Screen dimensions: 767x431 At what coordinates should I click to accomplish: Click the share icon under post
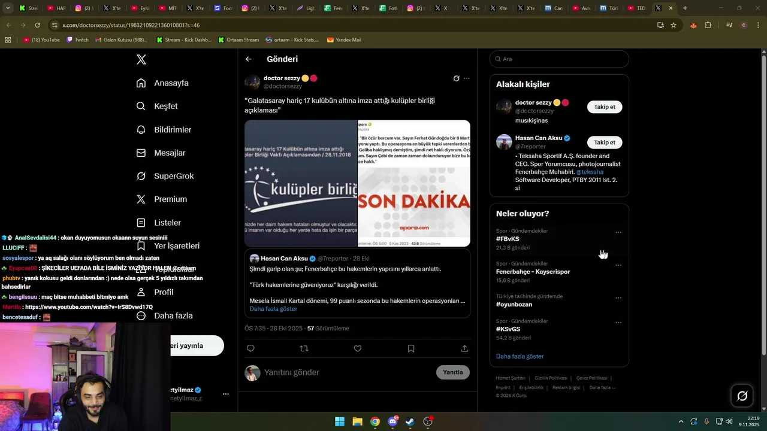[464, 348]
